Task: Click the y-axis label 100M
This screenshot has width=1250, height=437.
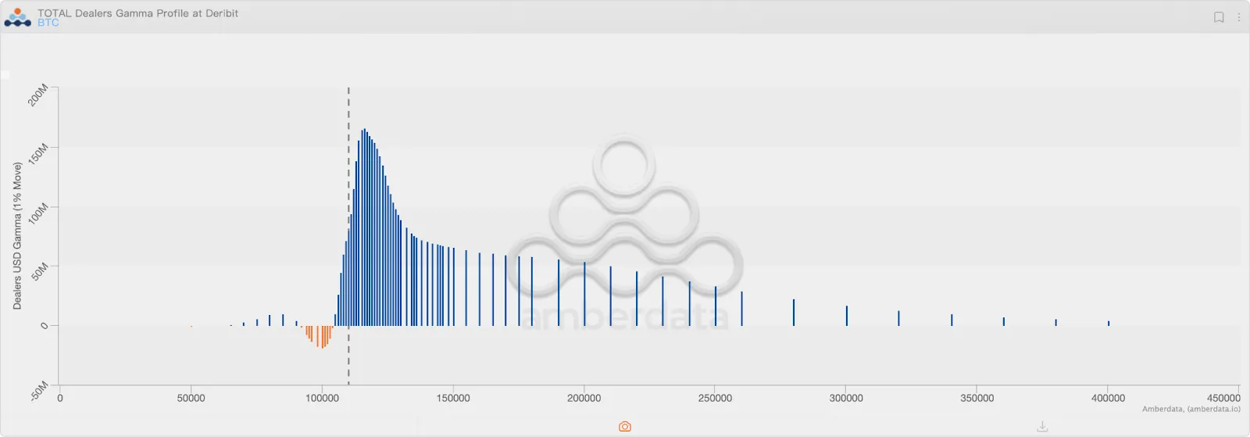Action: point(38,213)
